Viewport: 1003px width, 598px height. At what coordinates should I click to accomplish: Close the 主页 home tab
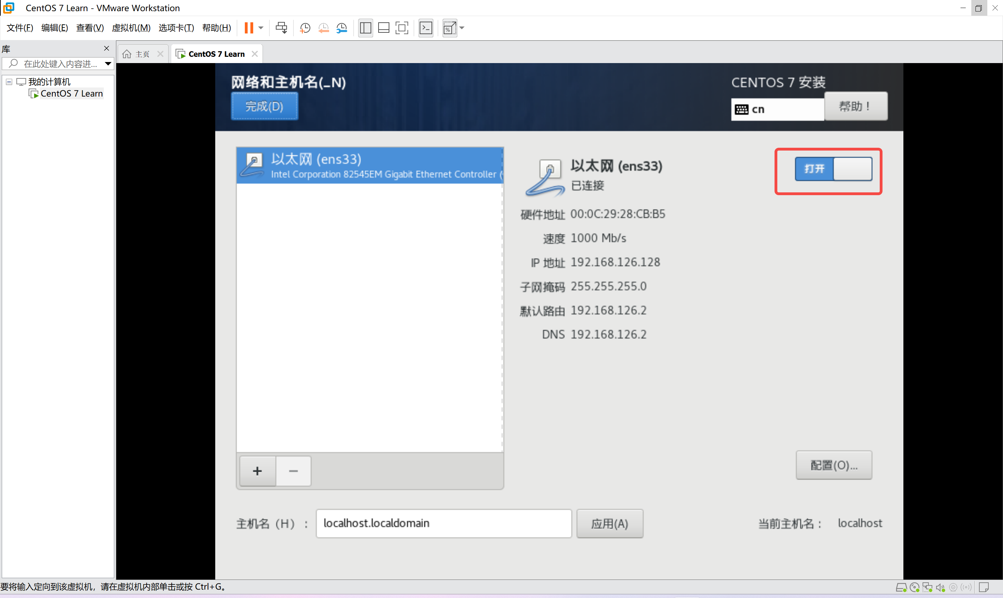click(x=160, y=54)
